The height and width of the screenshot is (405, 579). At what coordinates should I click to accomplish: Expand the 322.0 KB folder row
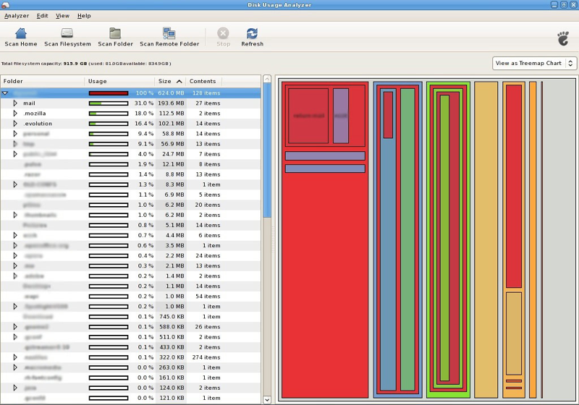point(15,357)
